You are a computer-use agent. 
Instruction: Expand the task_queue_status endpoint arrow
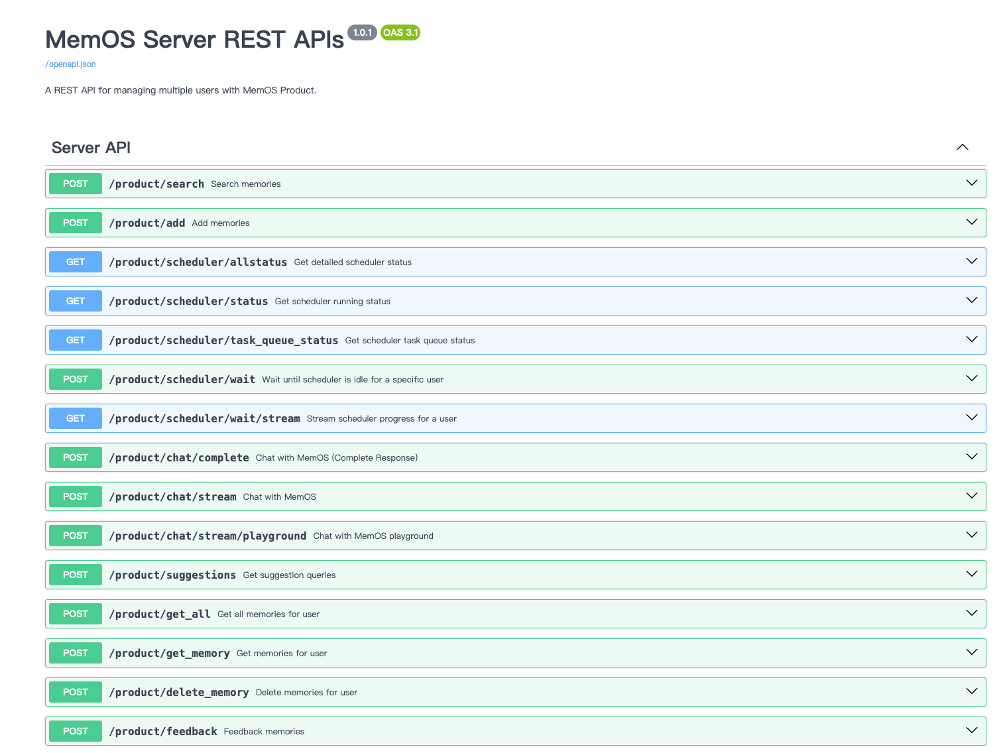point(971,339)
